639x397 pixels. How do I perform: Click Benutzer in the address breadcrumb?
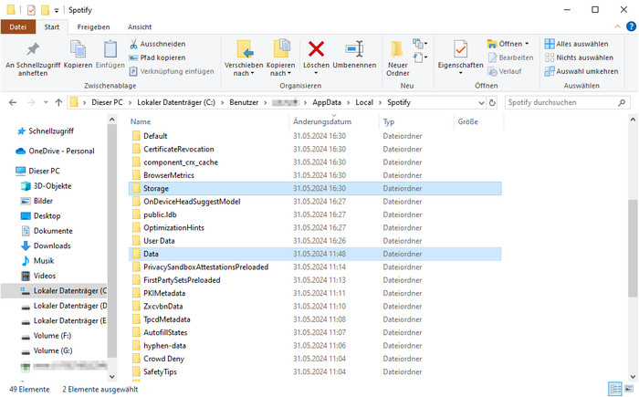pos(244,102)
